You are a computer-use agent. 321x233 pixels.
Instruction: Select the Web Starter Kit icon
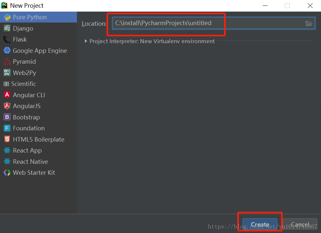click(7, 172)
